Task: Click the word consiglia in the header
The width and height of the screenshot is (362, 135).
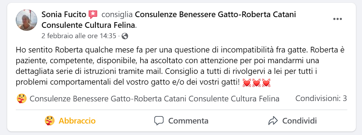Action: (117, 15)
